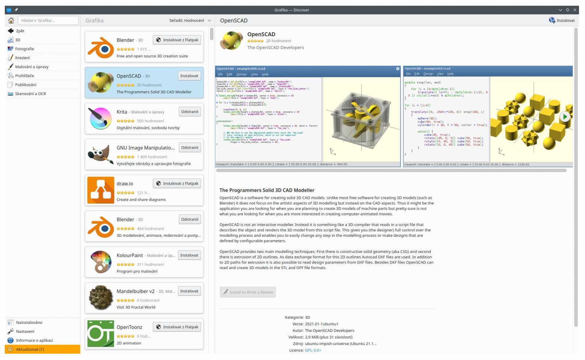The height and width of the screenshot is (360, 585).
Task: Open the GPL-3.0+ licence link
Action: [x=313, y=350]
